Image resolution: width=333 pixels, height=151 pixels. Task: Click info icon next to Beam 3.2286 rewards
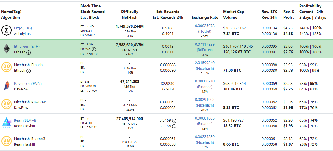[x=174, y=126]
